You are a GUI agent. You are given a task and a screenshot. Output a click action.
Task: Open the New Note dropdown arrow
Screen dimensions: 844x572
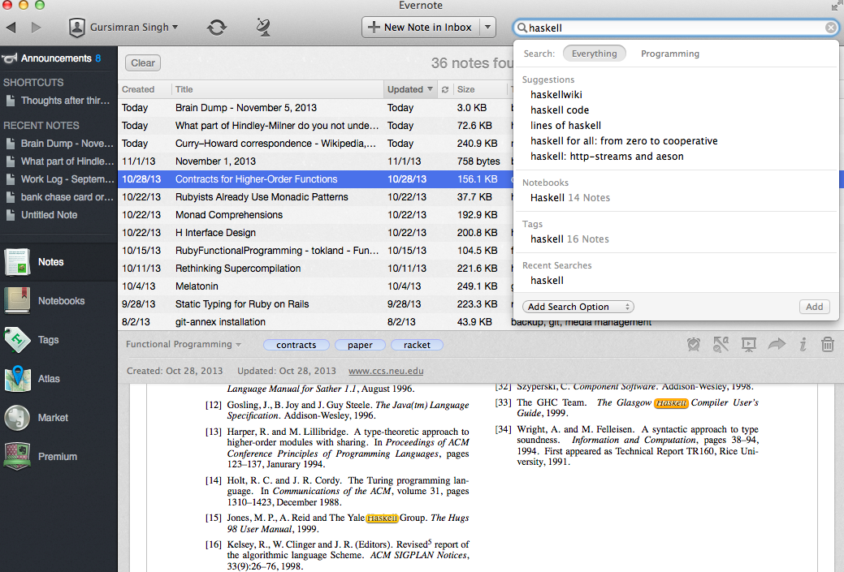pos(487,27)
